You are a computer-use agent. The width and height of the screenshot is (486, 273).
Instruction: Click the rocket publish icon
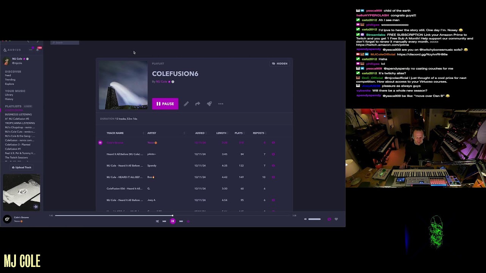(x=209, y=104)
